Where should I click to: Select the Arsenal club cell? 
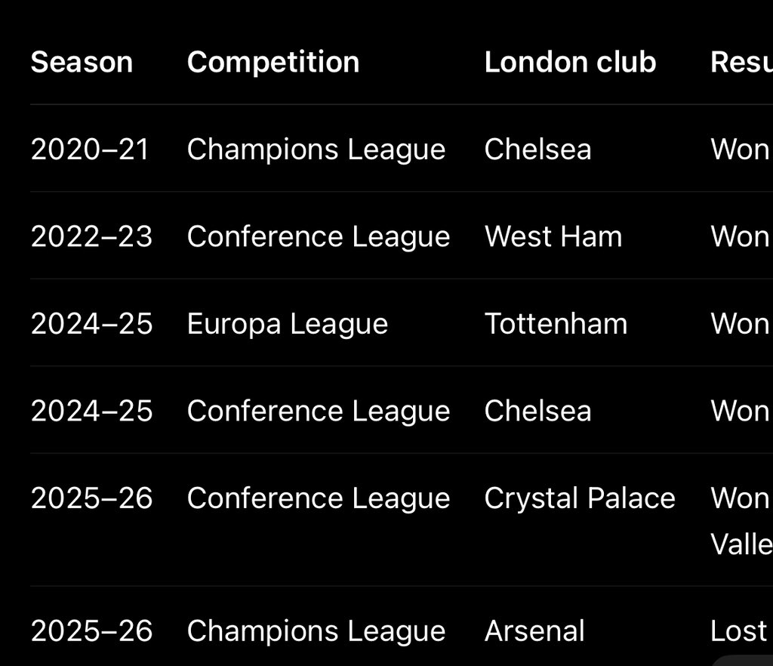coord(534,631)
